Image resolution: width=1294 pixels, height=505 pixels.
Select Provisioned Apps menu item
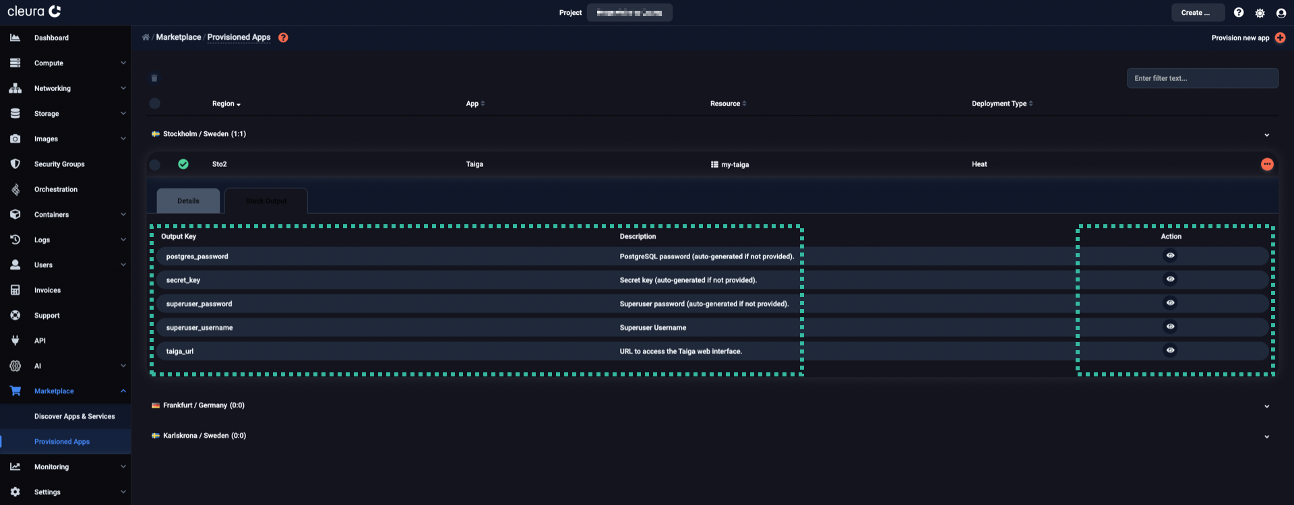pyautogui.click(x=62, y=442)
